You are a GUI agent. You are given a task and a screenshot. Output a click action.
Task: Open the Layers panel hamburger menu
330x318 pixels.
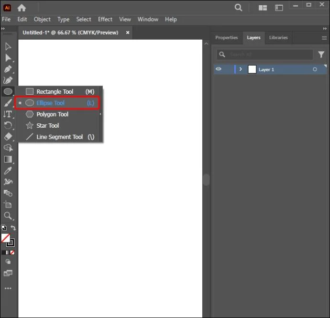(324, 38)
